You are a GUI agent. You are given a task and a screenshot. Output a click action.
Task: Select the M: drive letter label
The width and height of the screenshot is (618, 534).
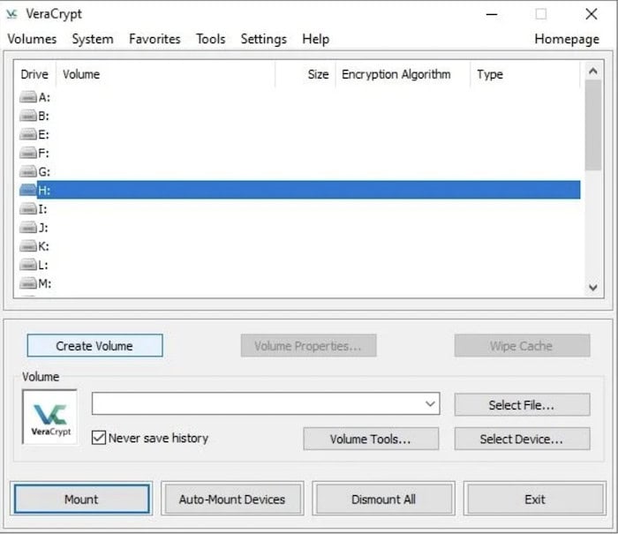(44, 283)
